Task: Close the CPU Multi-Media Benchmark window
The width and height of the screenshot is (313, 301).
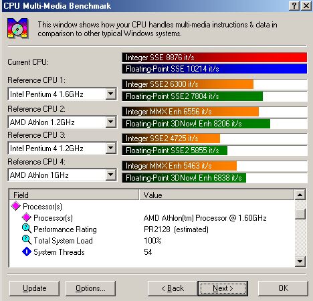Action: pos(306,5)
